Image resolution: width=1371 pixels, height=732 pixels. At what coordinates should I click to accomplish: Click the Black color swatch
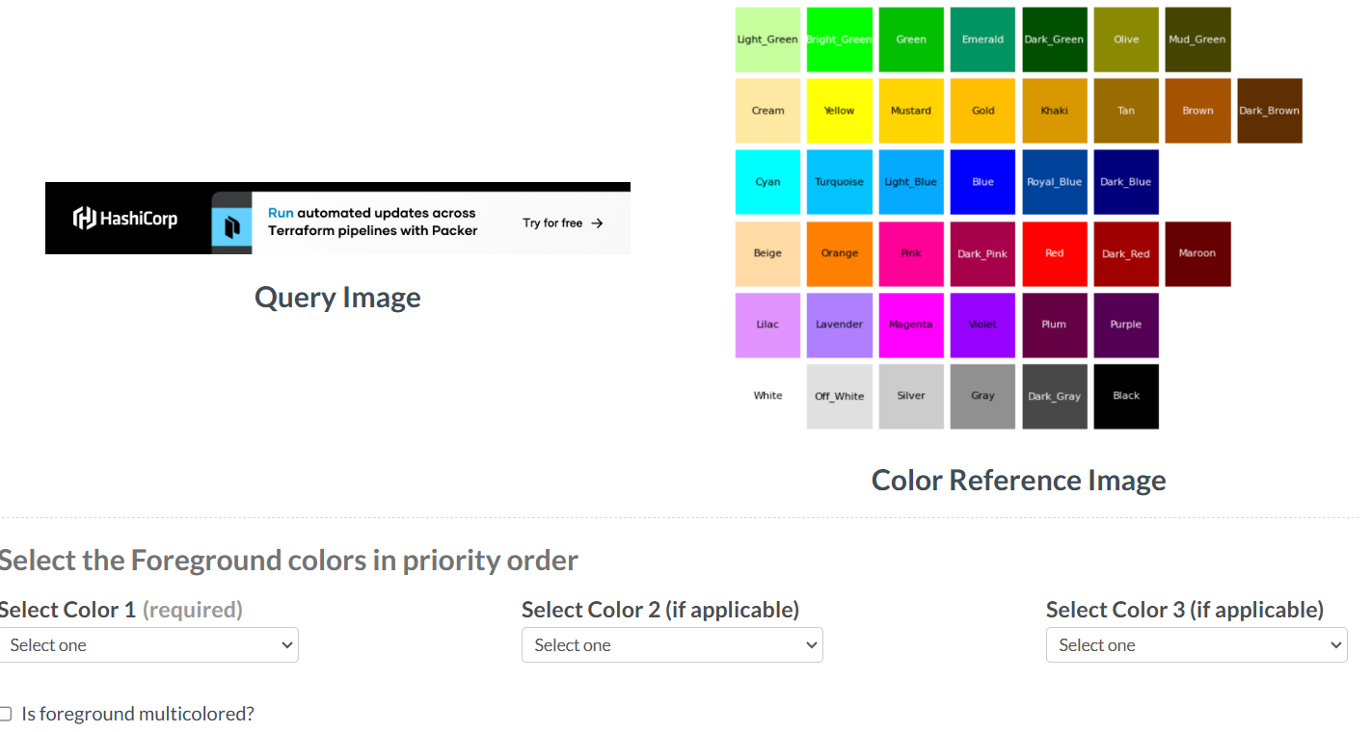pos(1126,396)
